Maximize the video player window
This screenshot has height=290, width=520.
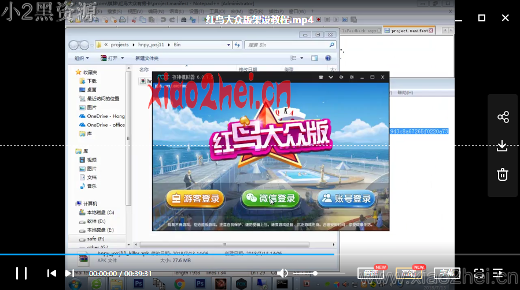coord(482,18)
